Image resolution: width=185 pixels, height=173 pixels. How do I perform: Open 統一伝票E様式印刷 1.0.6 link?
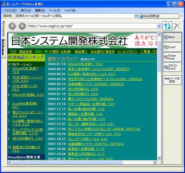pos(86,109)
